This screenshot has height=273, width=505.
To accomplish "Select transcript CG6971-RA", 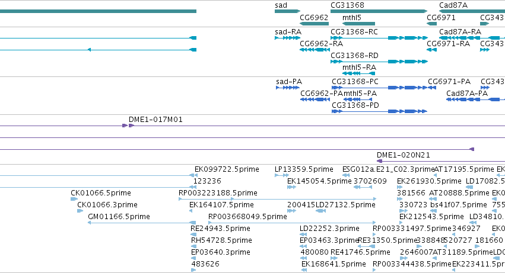I will click(x=448, y=44).
